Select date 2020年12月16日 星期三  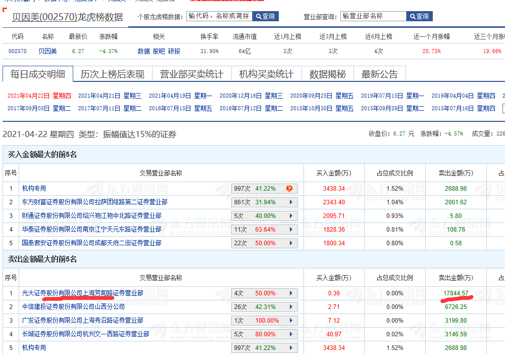(251, 96)
